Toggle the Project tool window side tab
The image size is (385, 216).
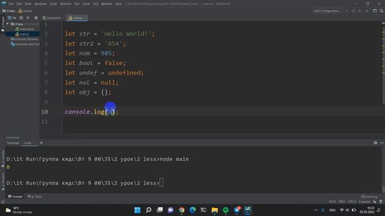click(x=3, y=24)
